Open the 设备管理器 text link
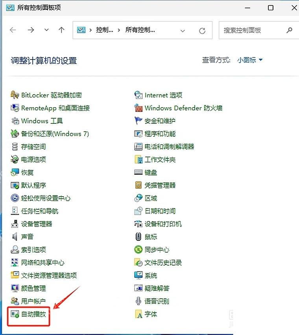 pos(37,224)
